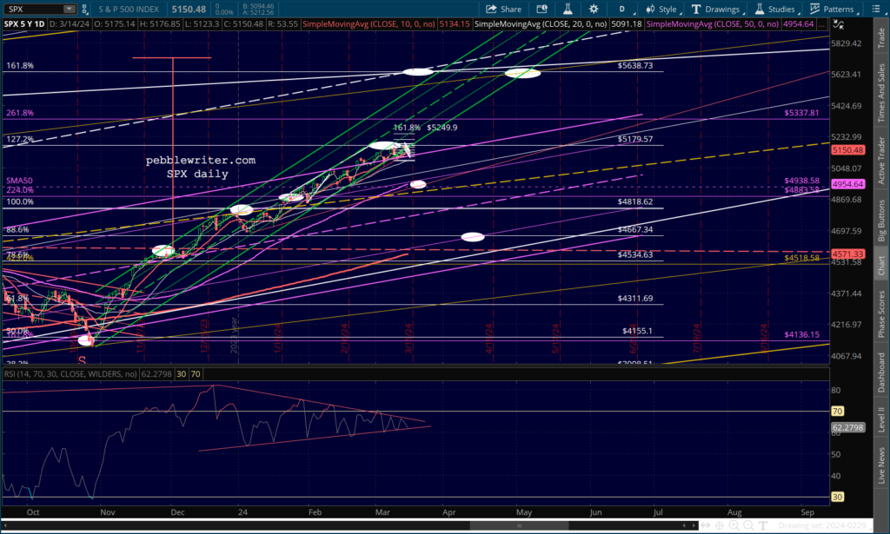
Task: Click the RSI (14, 70, 30, CLOSE, WILDERS, no) label
Action: click(70, 374)
